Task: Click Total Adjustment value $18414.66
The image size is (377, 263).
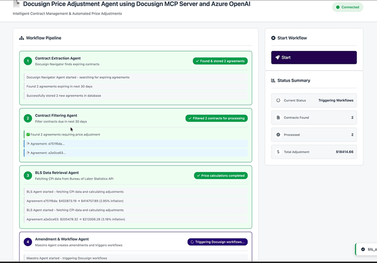Action: 344,152
